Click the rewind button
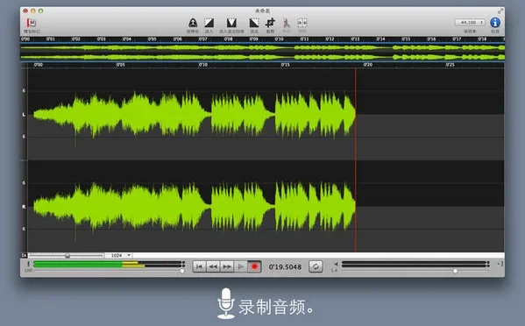The width and height of the screenshot is (525, 326). pos(213,266)
